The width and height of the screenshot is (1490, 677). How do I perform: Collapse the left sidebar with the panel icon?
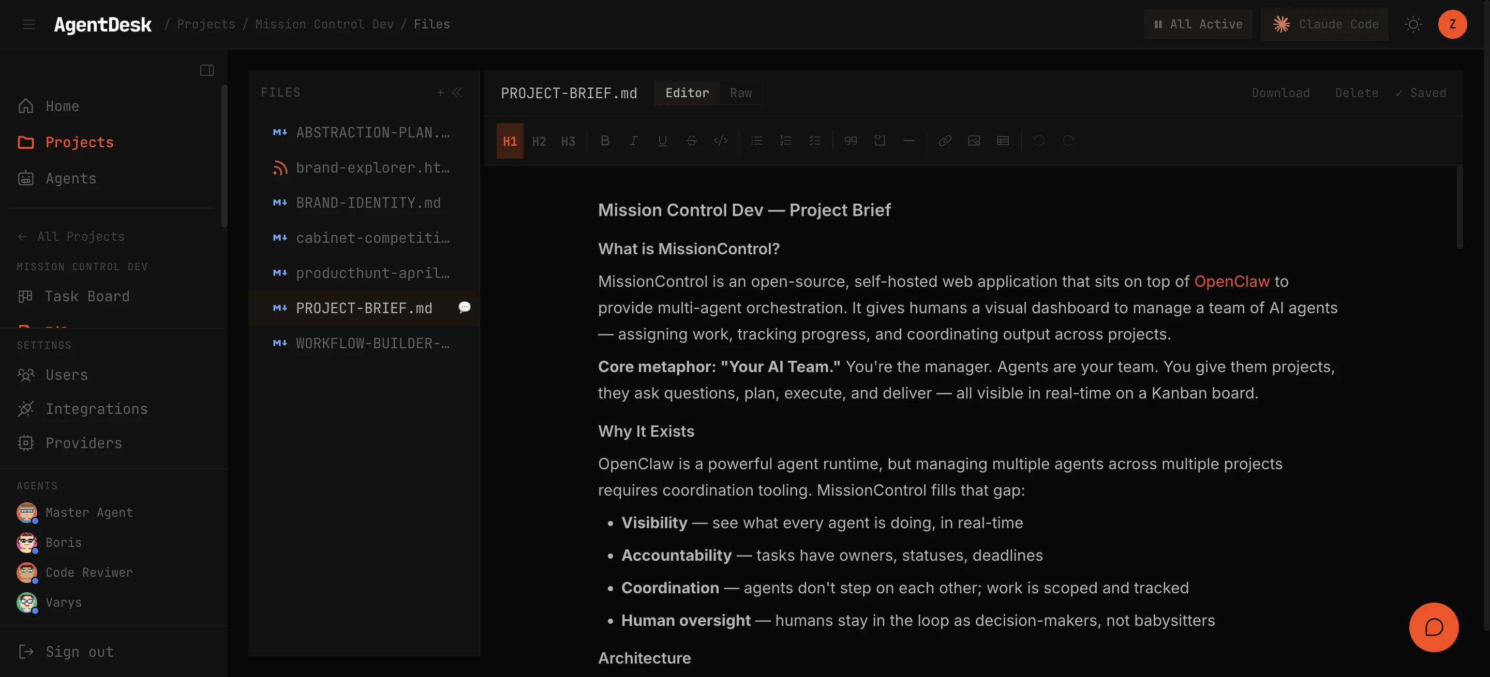coord(206,70)
